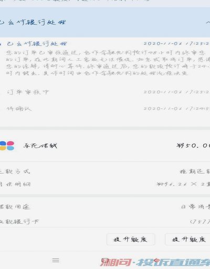210x269 pixels.
Task: Tap the loan amount ¥950.00
Action: 193,146
